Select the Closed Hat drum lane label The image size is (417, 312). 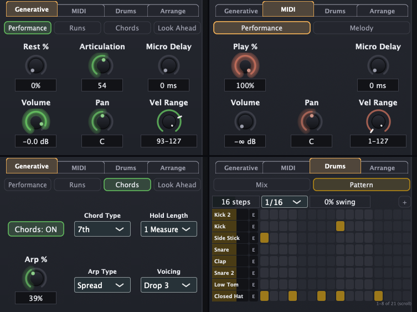tap(230, 296)
